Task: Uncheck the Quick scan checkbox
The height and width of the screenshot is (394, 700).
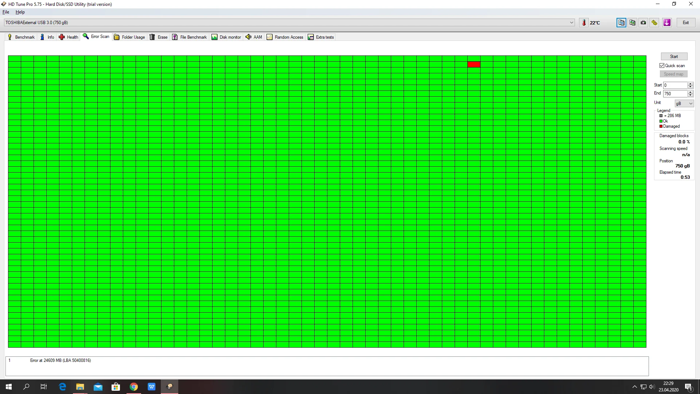Action: tap(662, 65)
